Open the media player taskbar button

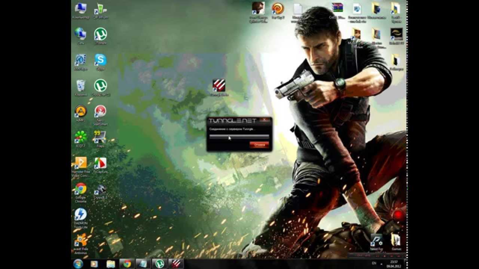click(x=94, y=264)
